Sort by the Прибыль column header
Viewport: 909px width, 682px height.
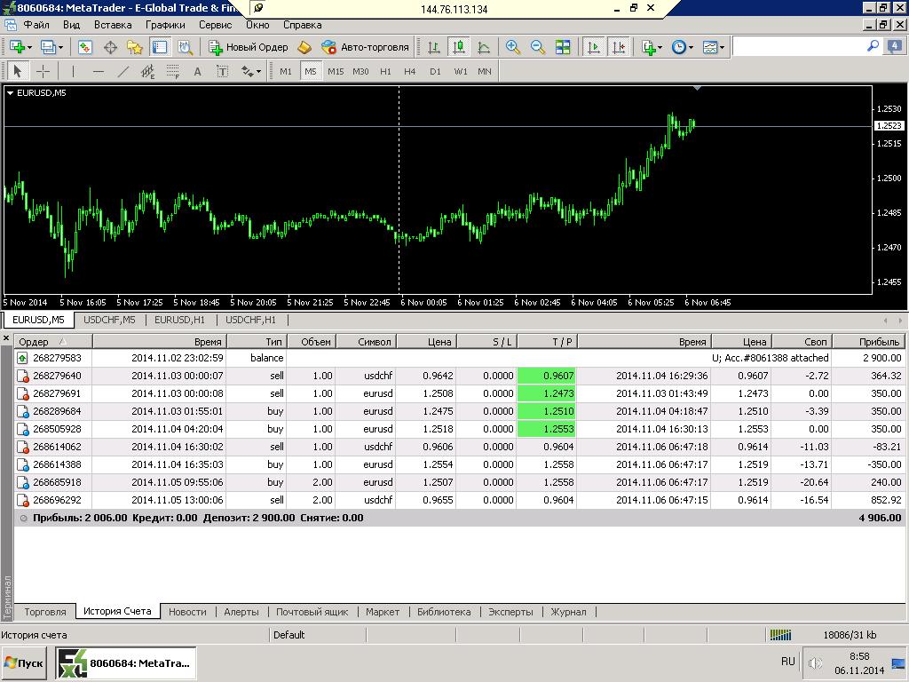pyautogui.click(x=869, y=342)
